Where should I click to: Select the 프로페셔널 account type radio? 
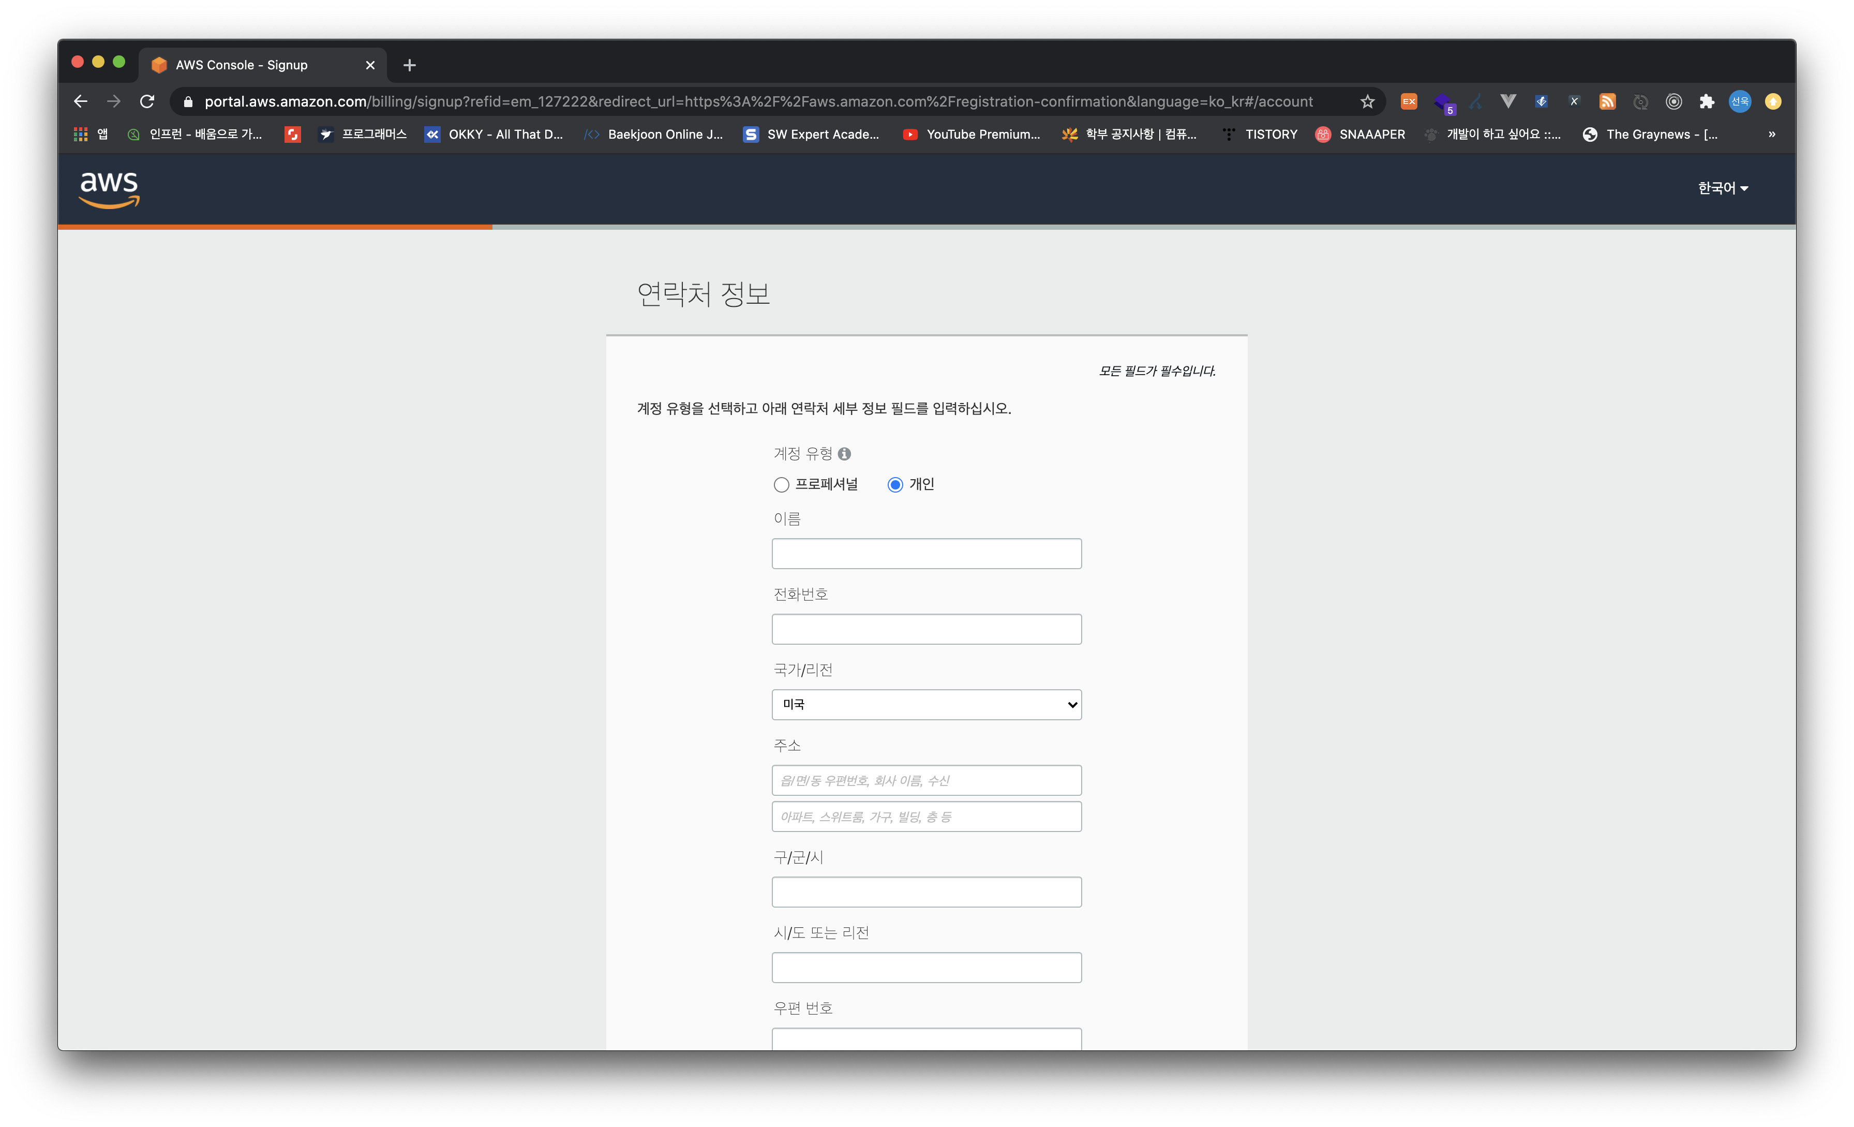click(781, 485)
